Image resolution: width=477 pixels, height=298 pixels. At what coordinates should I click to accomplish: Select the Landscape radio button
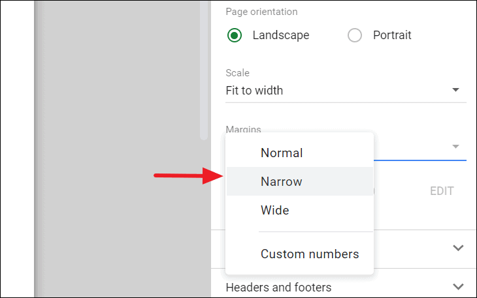pyautogui.click(x=235, y=35)
